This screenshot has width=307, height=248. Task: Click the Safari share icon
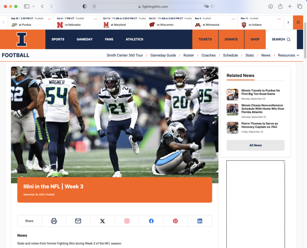pyautogui.click(x=280, y=6)
